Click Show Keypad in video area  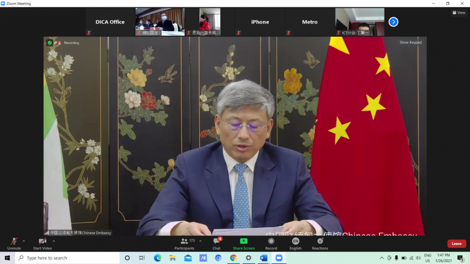pyautogui.click(x=410, y=42)
